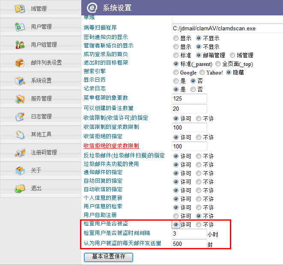
Task: Open the 用户管理 menu item
Action: pos(41,27)
